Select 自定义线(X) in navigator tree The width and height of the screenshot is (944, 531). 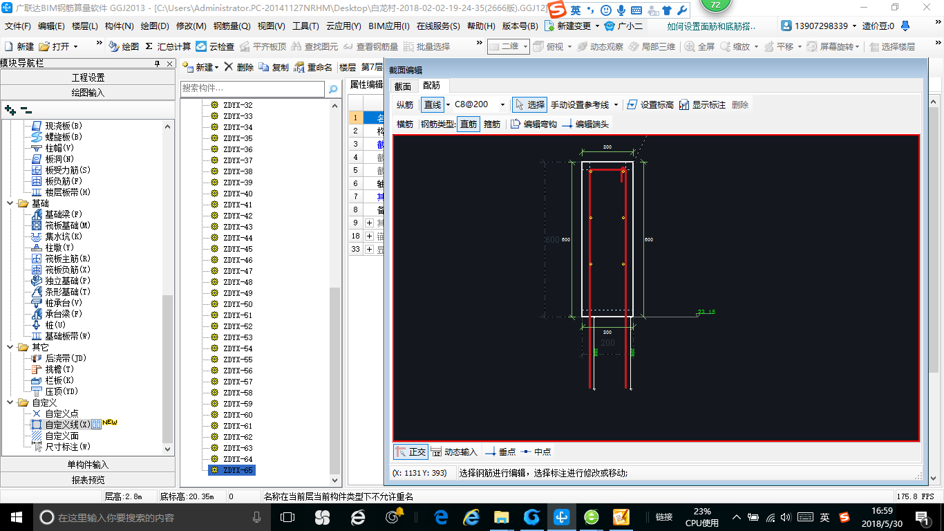(67, 425)
